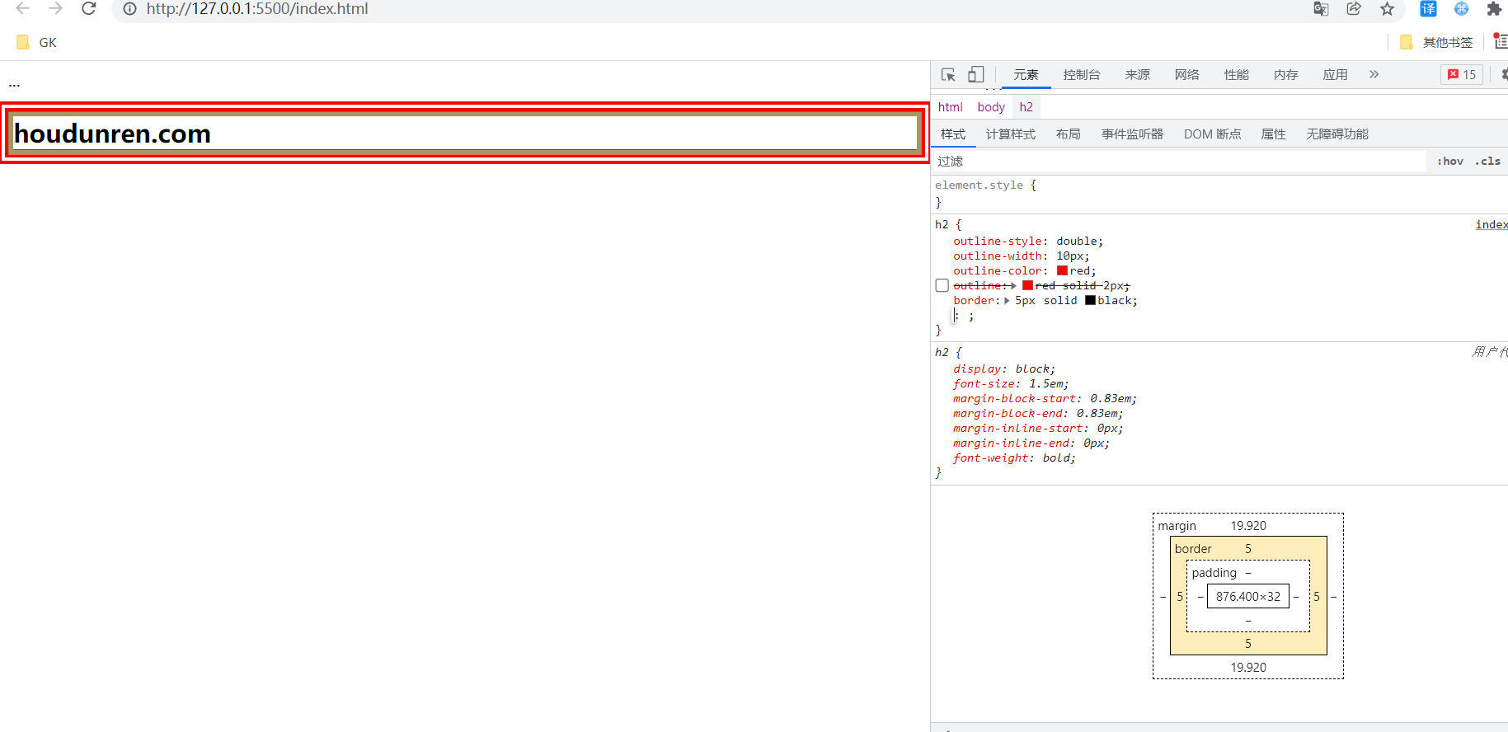This screenshot has height=732, width=1508.
Task: Click the inspect element picker icon
Action: coord(948,75)
